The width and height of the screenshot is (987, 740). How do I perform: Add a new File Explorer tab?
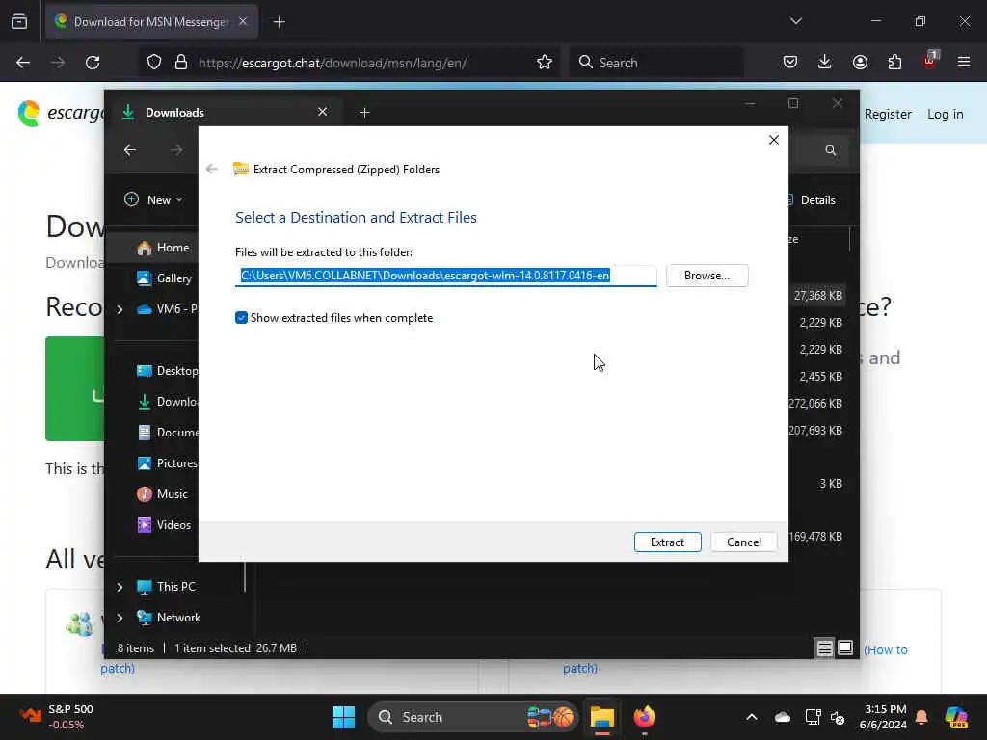[x=364, y=112]
